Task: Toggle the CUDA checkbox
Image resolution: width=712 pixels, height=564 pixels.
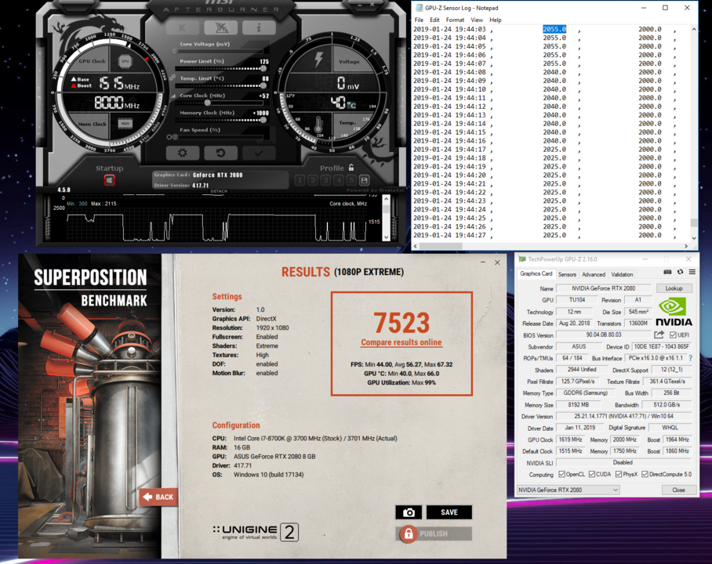Action: click(592, 474)
